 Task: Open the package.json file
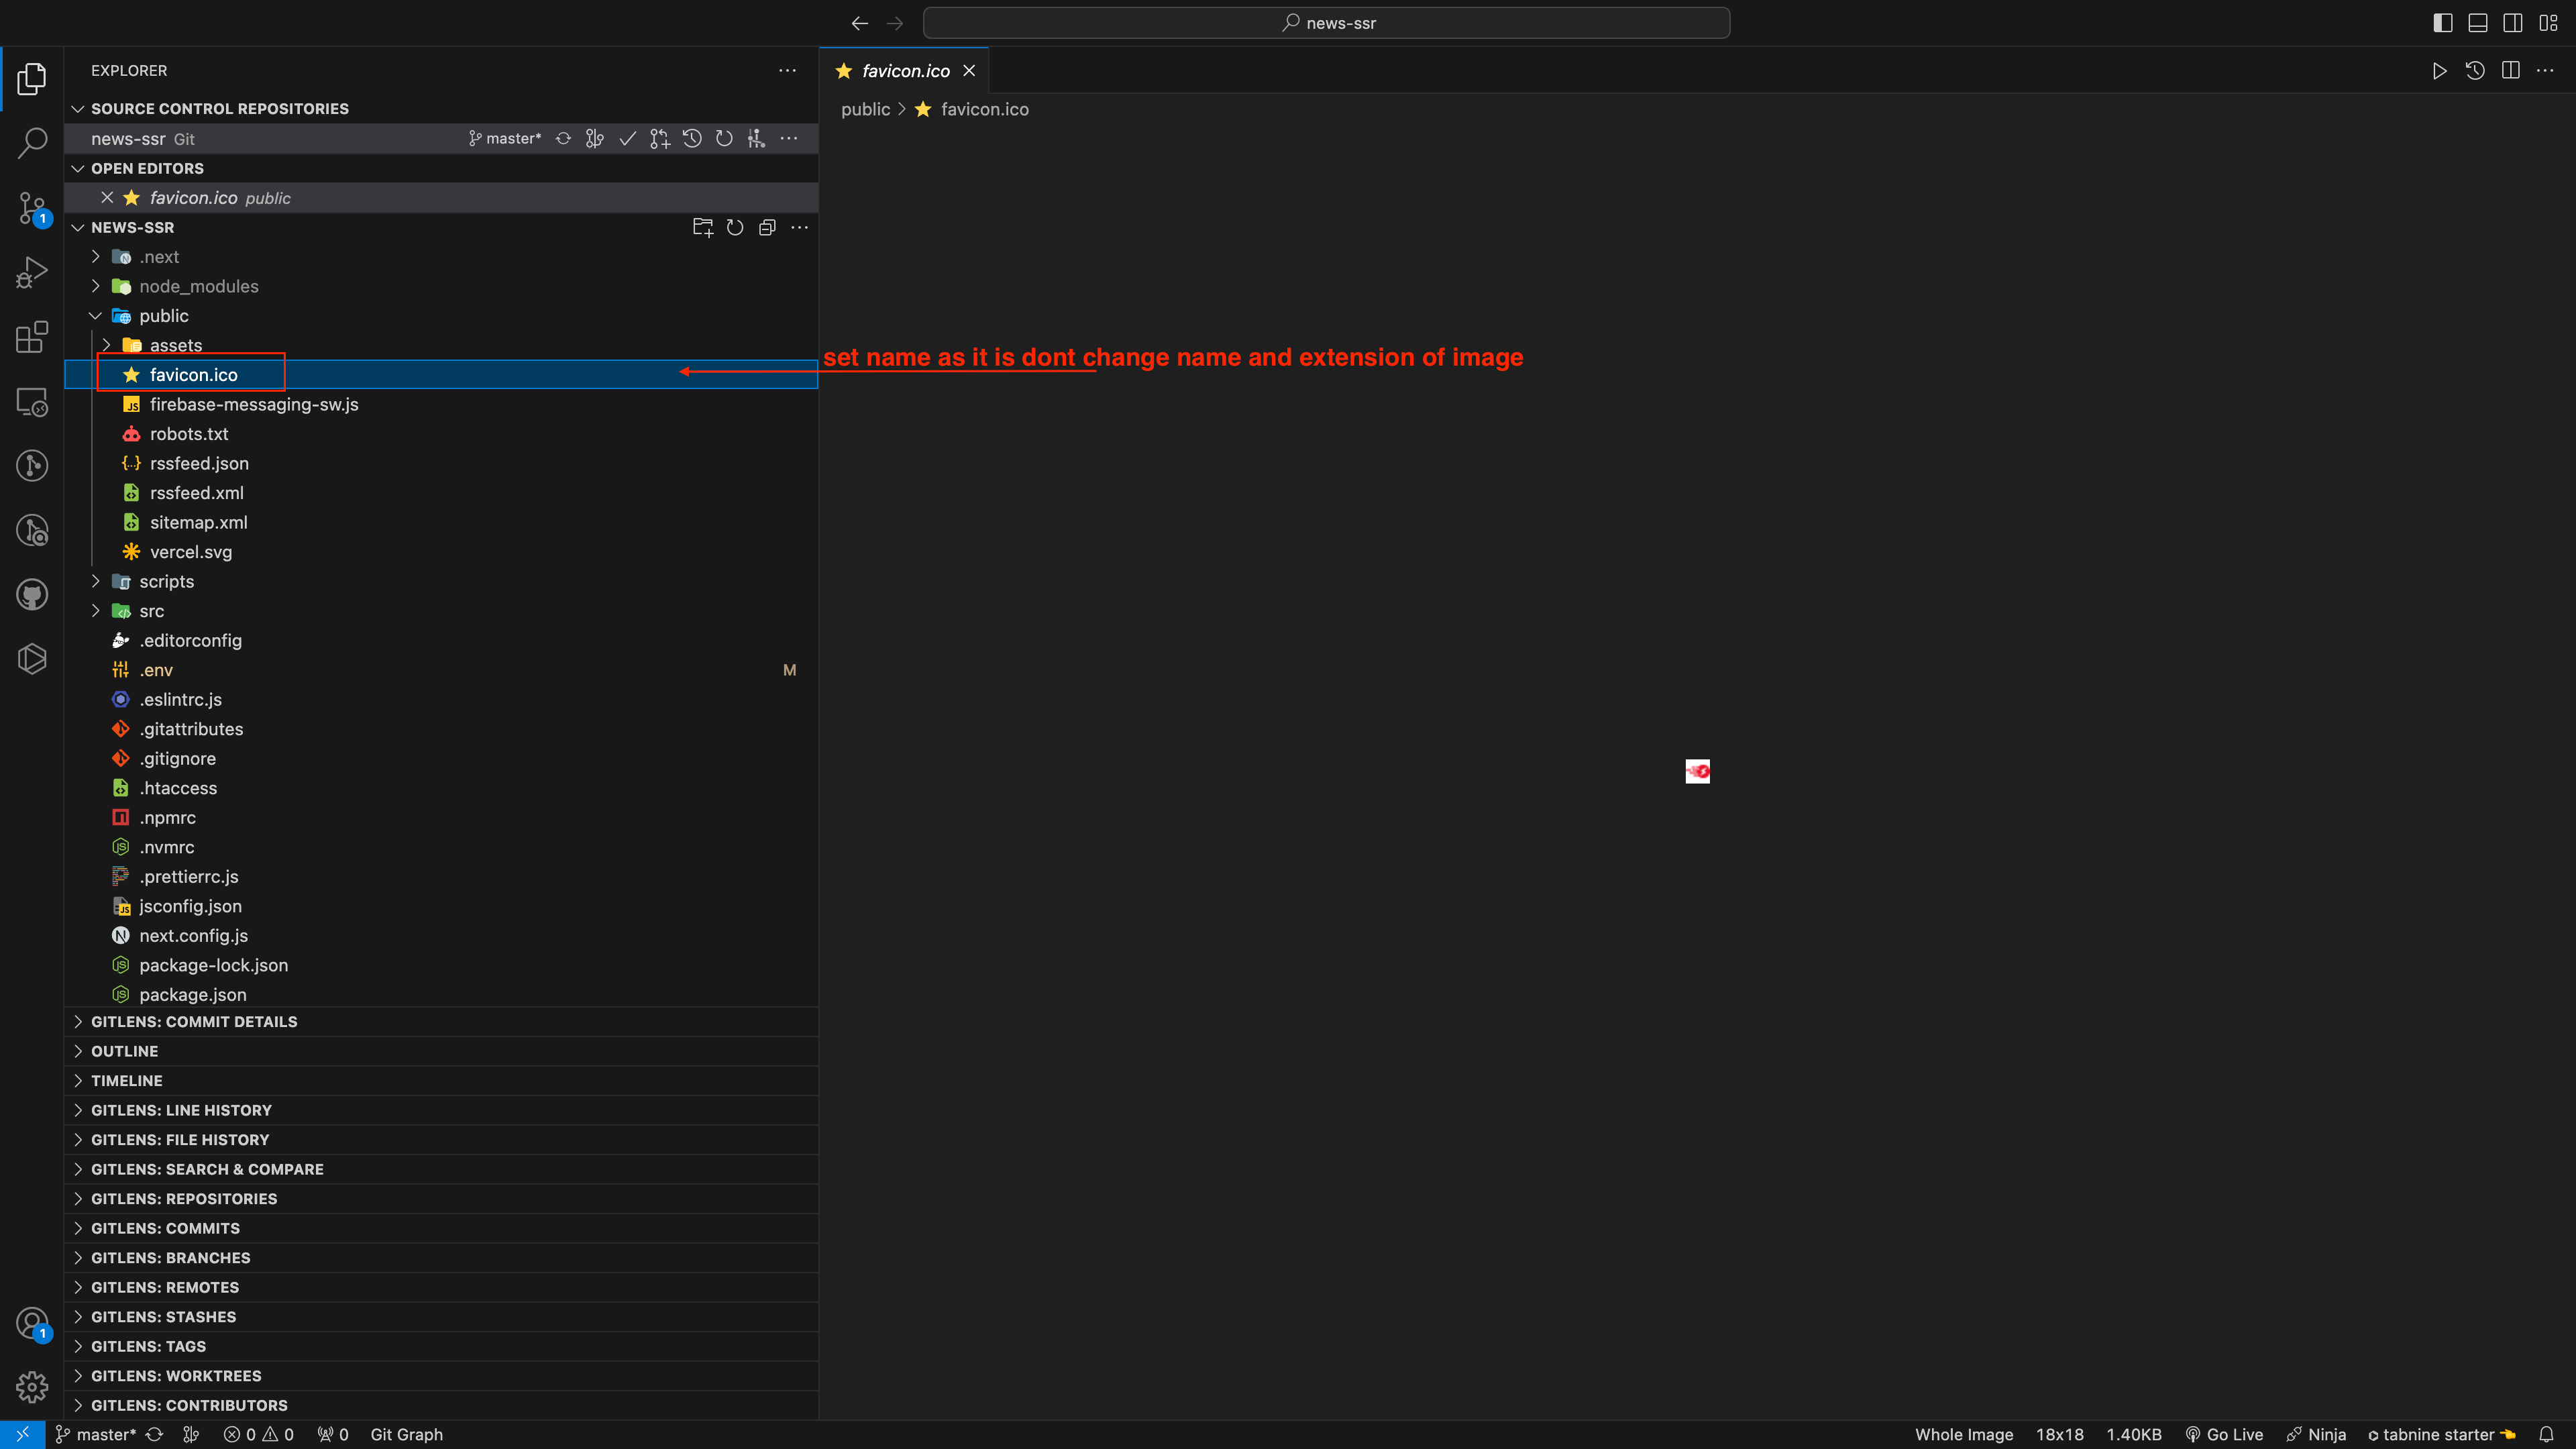click(193, 995)
